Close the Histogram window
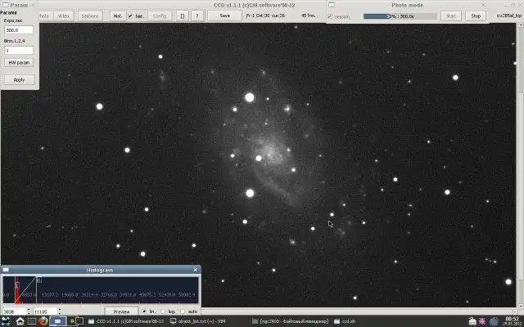The image size is (524, 327). click(196, 270)
